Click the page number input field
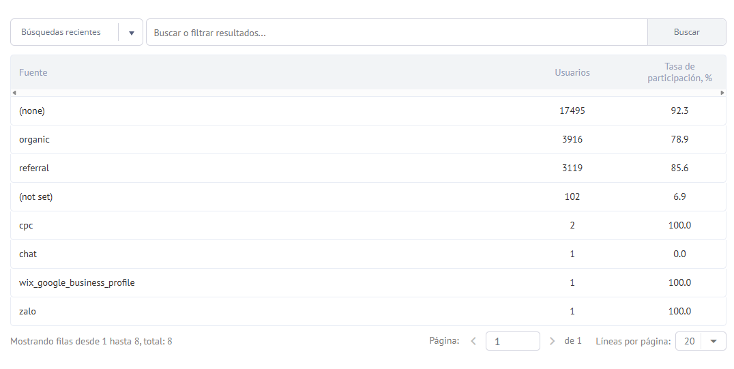 click(513, 341)
